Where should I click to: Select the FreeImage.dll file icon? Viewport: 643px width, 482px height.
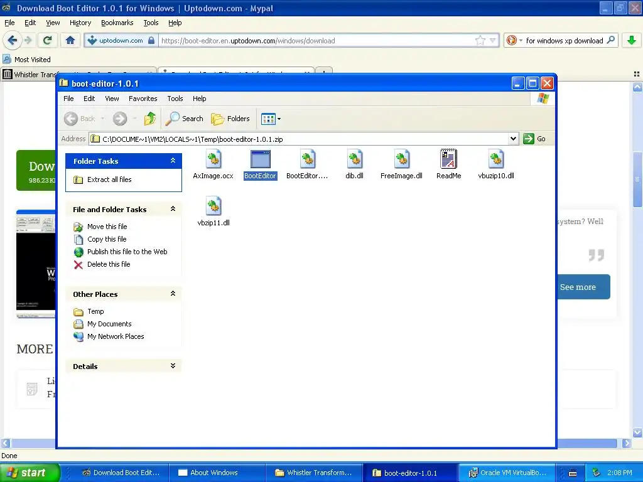(401, 159)
